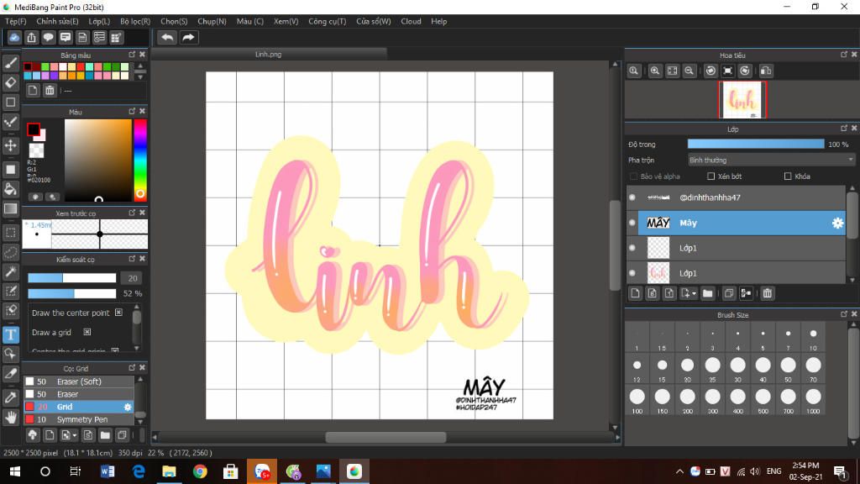Screen dimensions: 860x484
Task: Toggle the Bảo vệ alpha checkbox
Action: pos(633,176)
